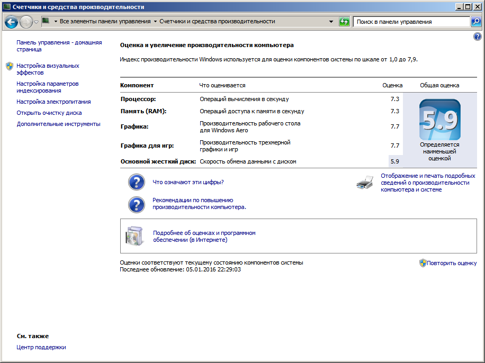Click shield icon beside 'Повторить оценку'
485x363 pixels.
pos(423,263)
